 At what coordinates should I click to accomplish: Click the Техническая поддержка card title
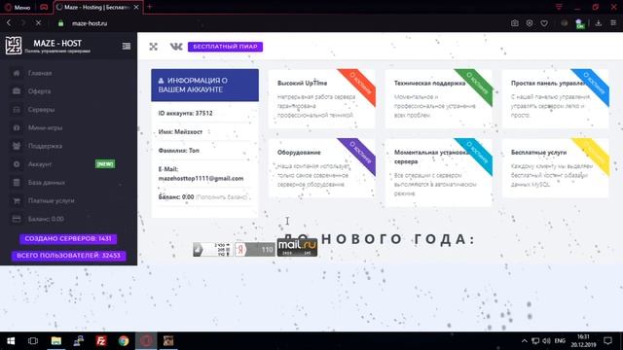click(x=429, y=84)
